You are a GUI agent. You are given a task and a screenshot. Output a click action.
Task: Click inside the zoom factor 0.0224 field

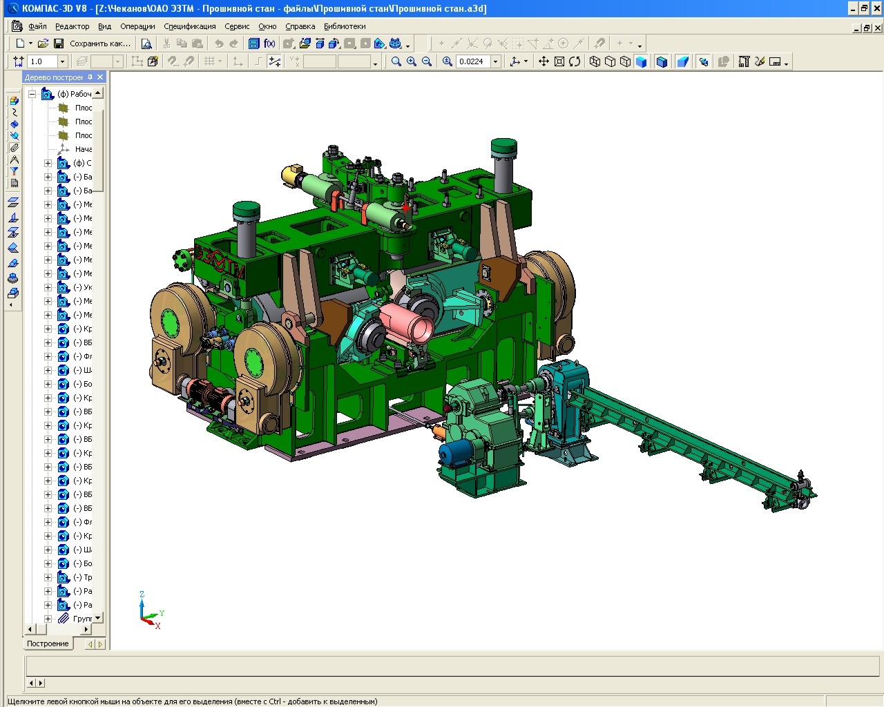click(473, 61)
